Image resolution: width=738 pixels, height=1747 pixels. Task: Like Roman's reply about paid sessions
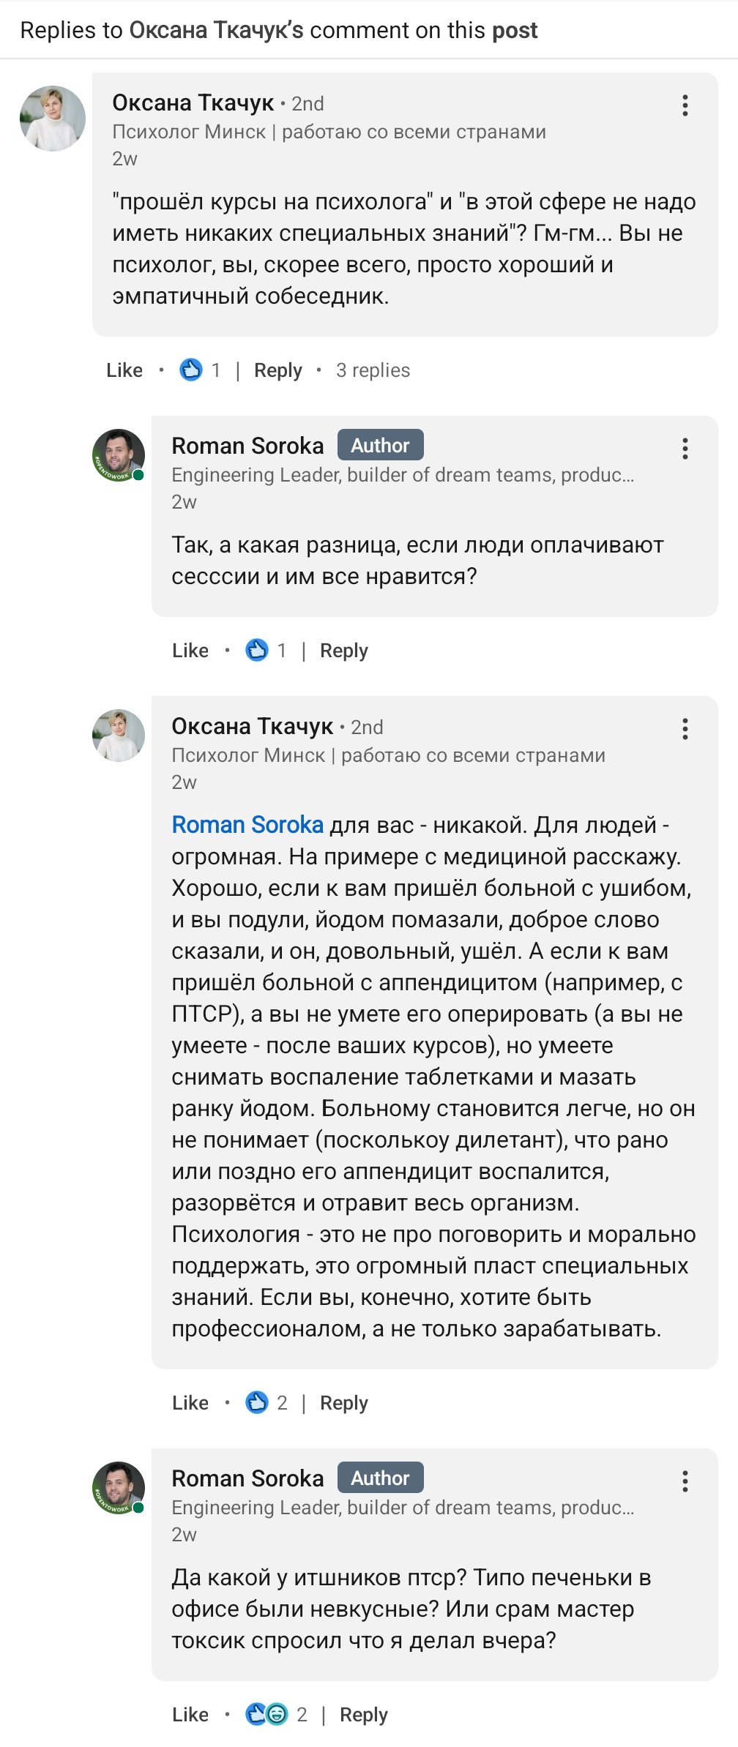coord(190,651)
